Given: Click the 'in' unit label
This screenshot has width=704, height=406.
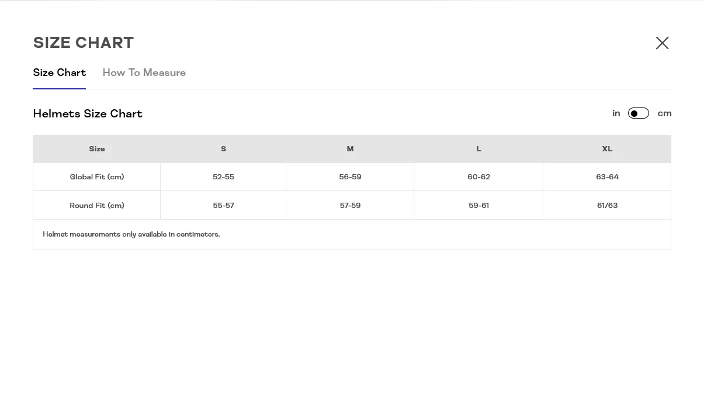Looking at the screenshot, I should coord(616,113).
